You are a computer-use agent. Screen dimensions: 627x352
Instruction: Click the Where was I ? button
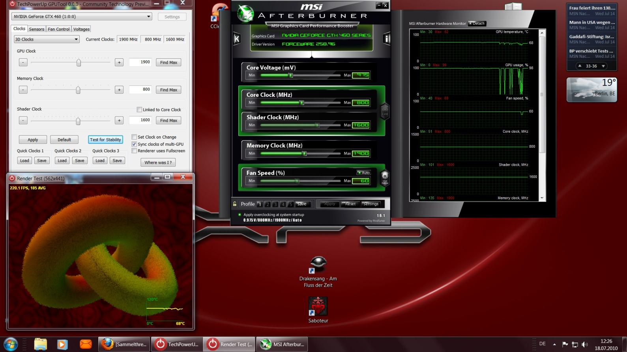(x=158, y=162)
